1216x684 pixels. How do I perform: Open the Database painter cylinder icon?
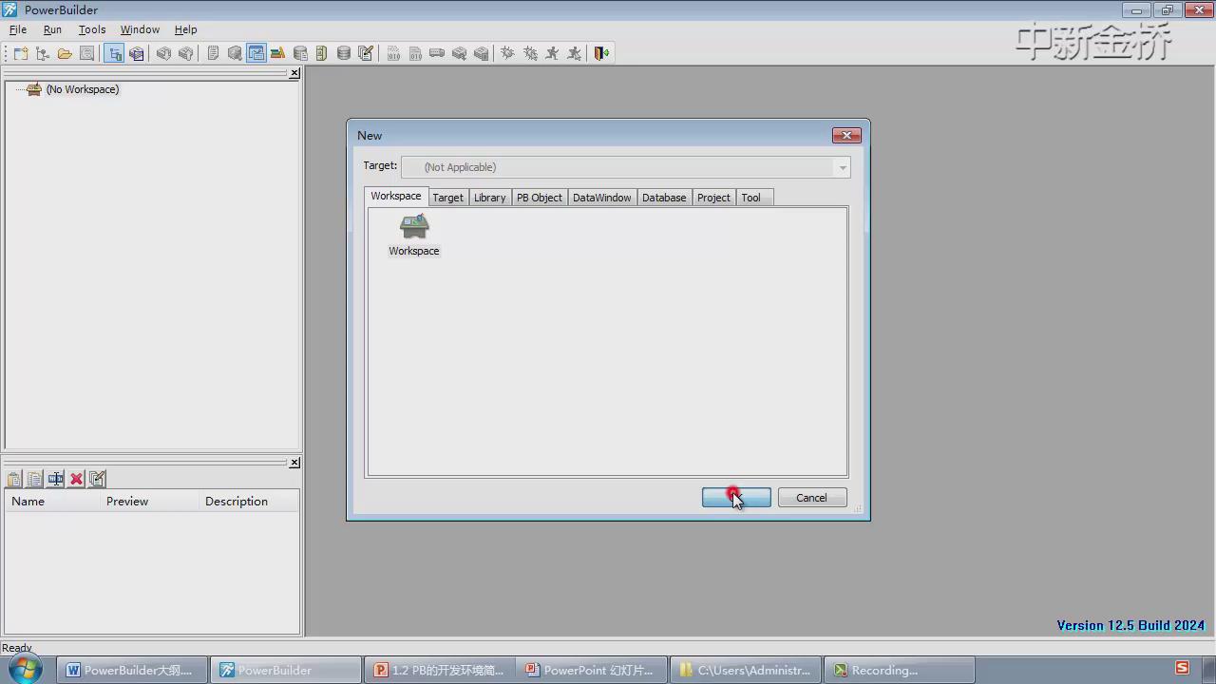tap(344, 53)
